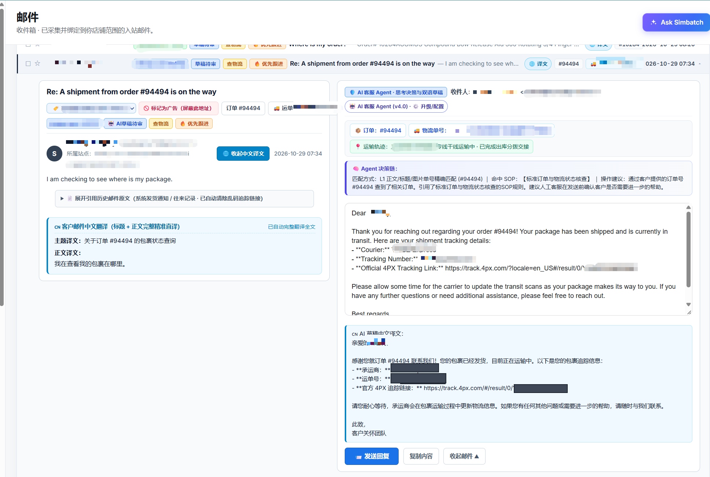Click the 订单 #94494 chip in the email detail
710x477 pixels.
243,108
